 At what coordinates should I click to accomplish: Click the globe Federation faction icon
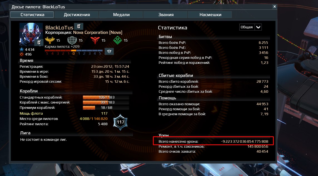click(x=72, y=40)
